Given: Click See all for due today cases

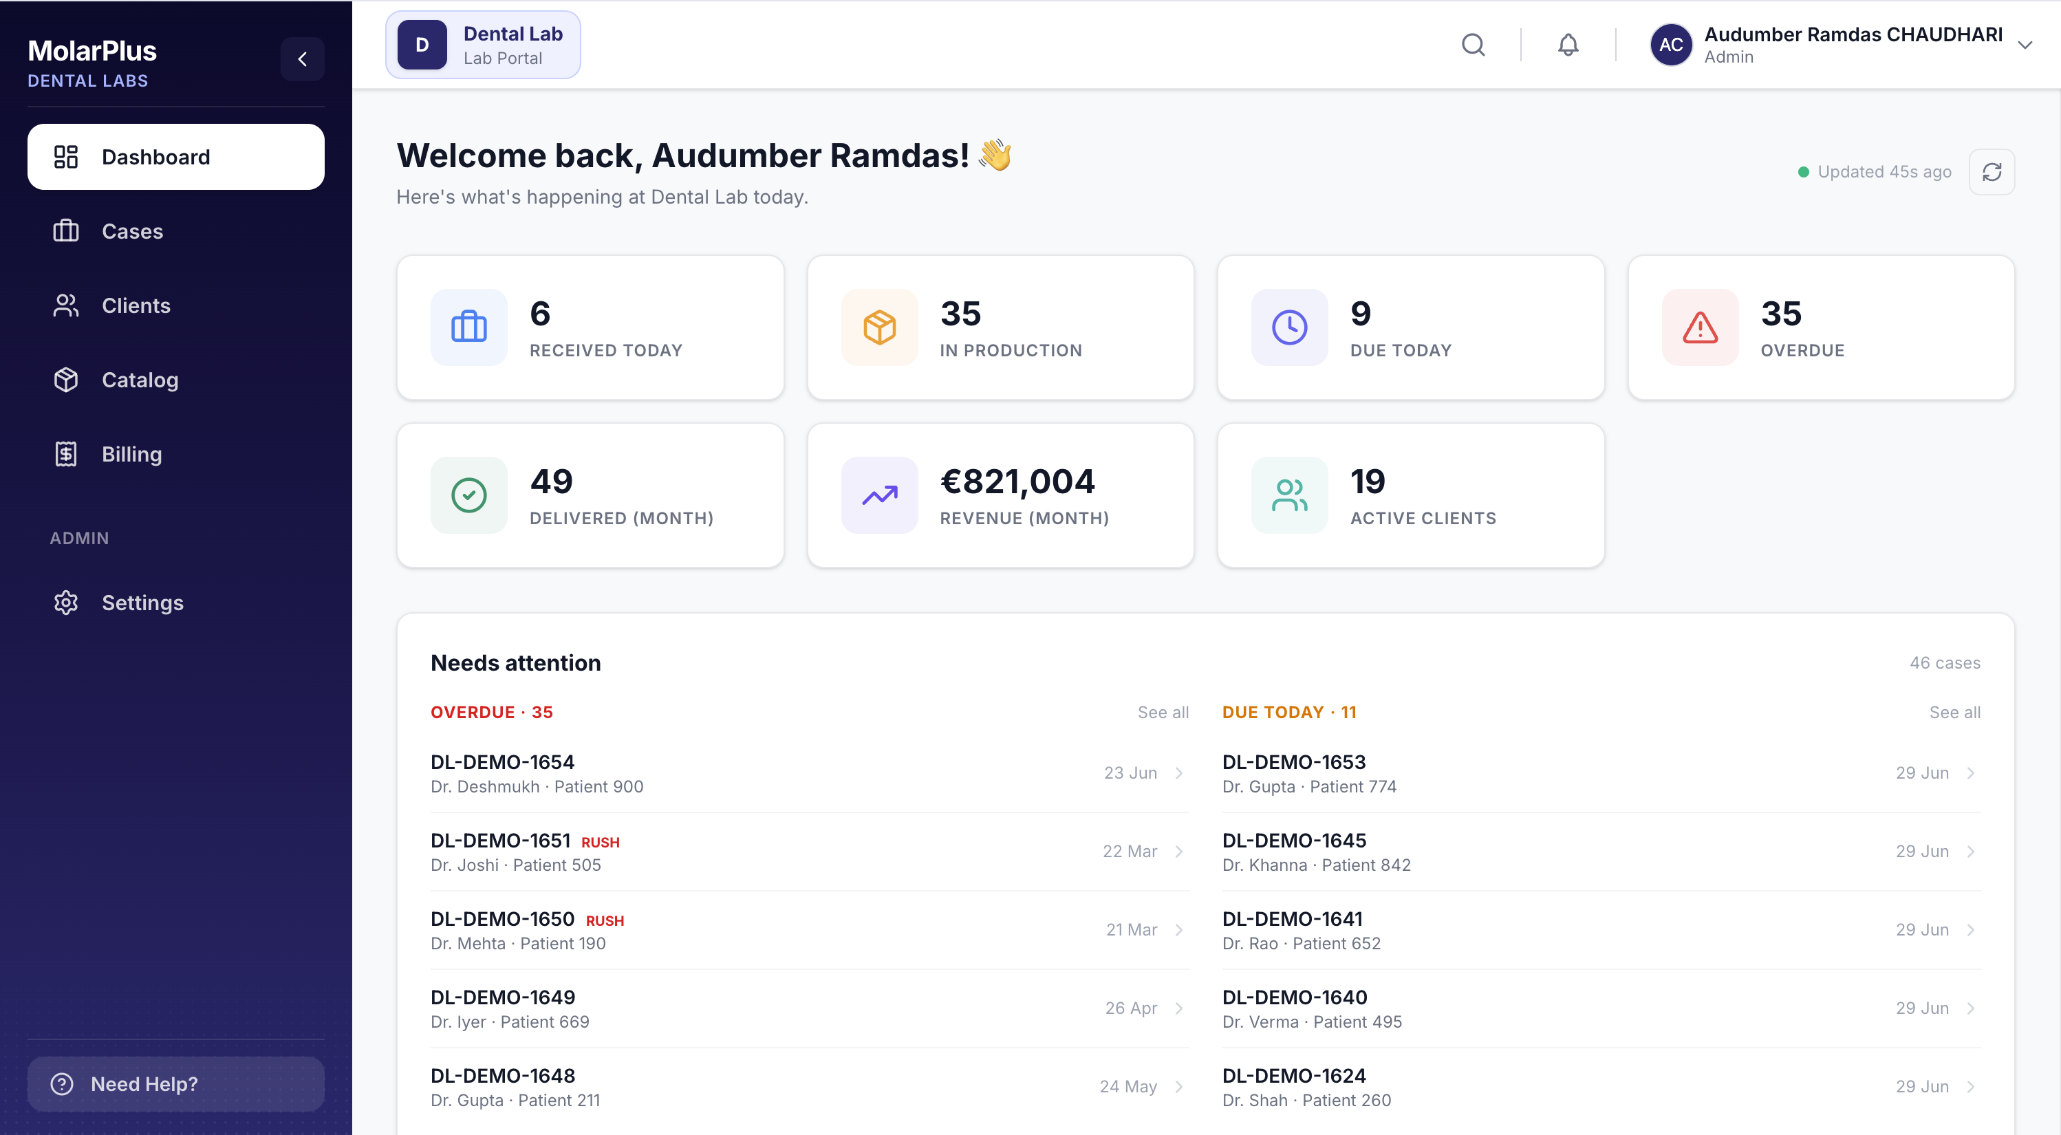Looking at the screenshot, I should click(1954, 712).
